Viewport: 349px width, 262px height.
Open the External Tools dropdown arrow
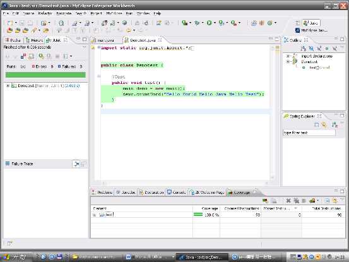pos(239,23)
